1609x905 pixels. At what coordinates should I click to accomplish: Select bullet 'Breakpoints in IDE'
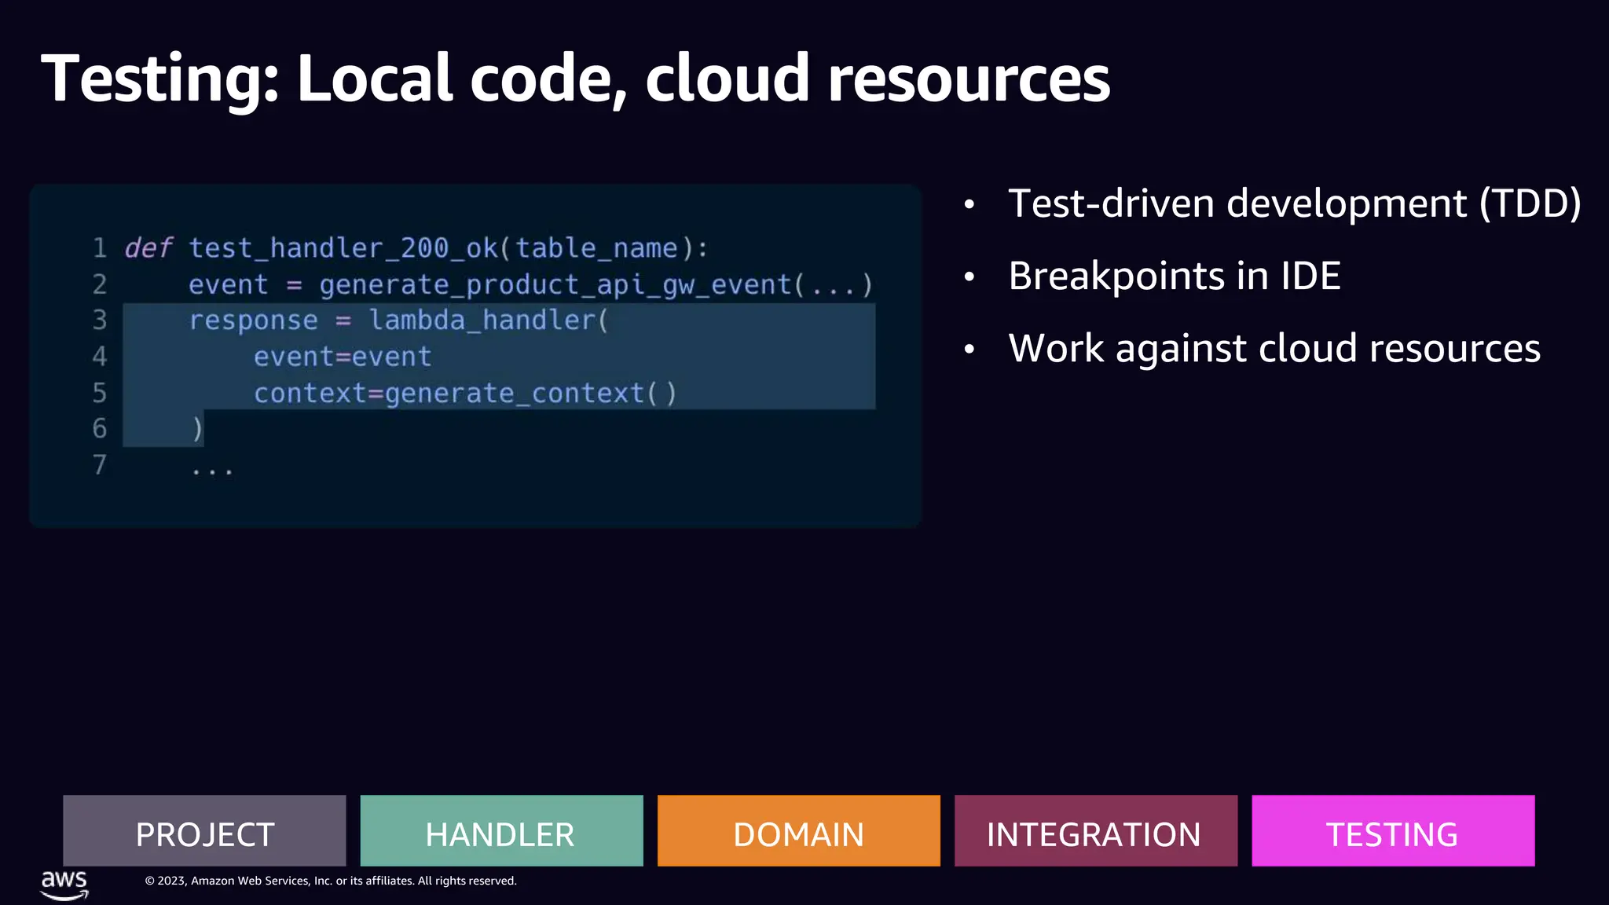[x=1175, y=276]
